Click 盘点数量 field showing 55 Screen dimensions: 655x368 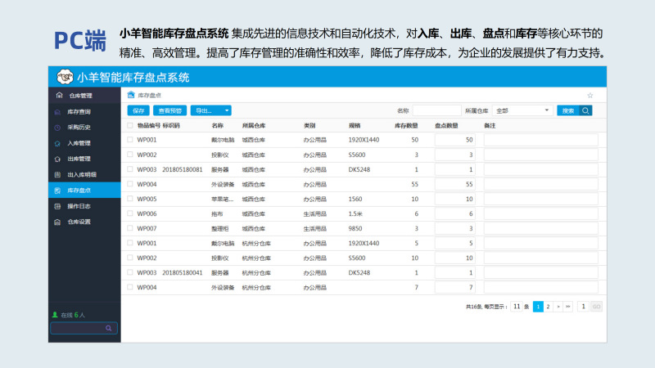coord(455,184)
